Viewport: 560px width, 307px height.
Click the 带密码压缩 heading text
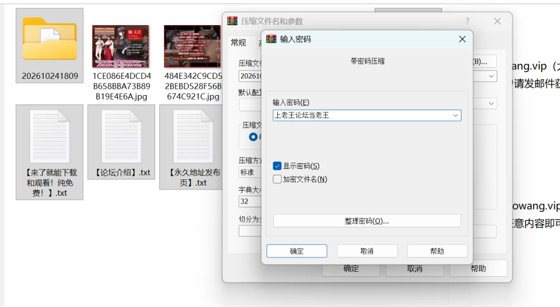pyautogui.click(x=367, y=62)
